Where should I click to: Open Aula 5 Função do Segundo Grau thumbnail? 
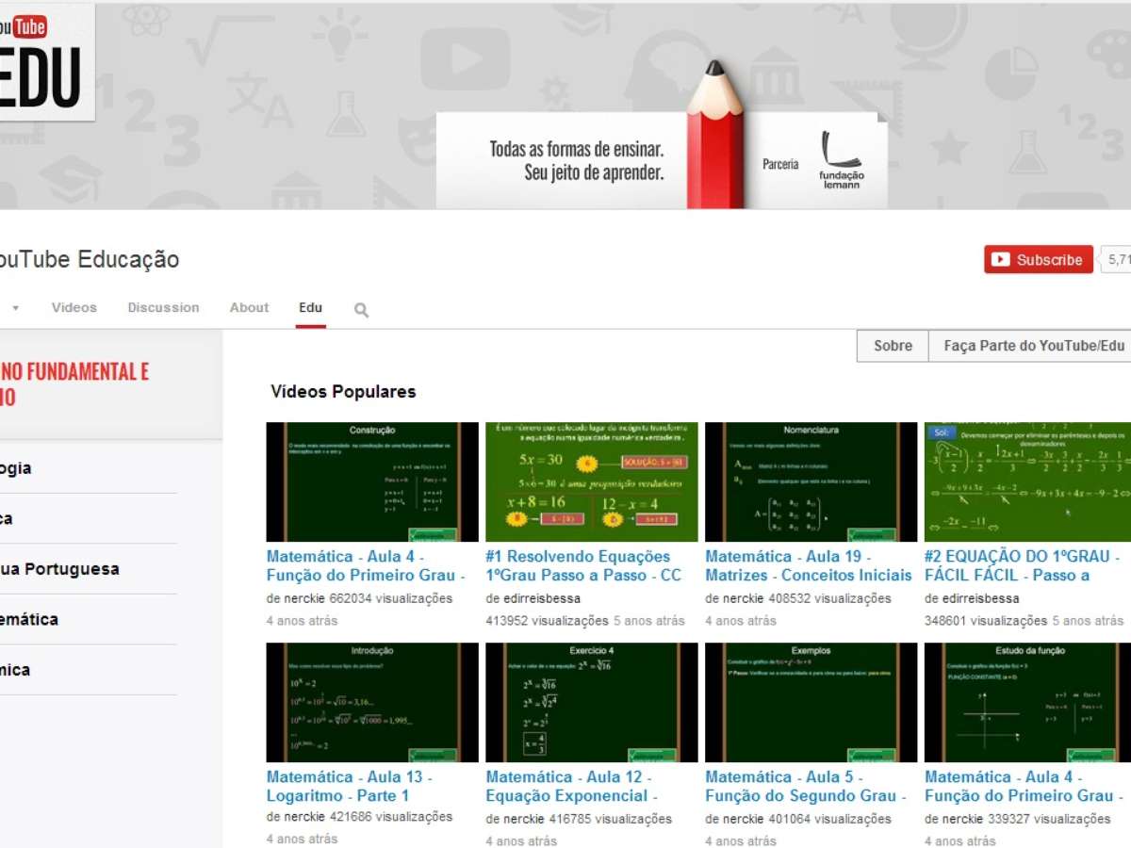(x=811, y=702)
